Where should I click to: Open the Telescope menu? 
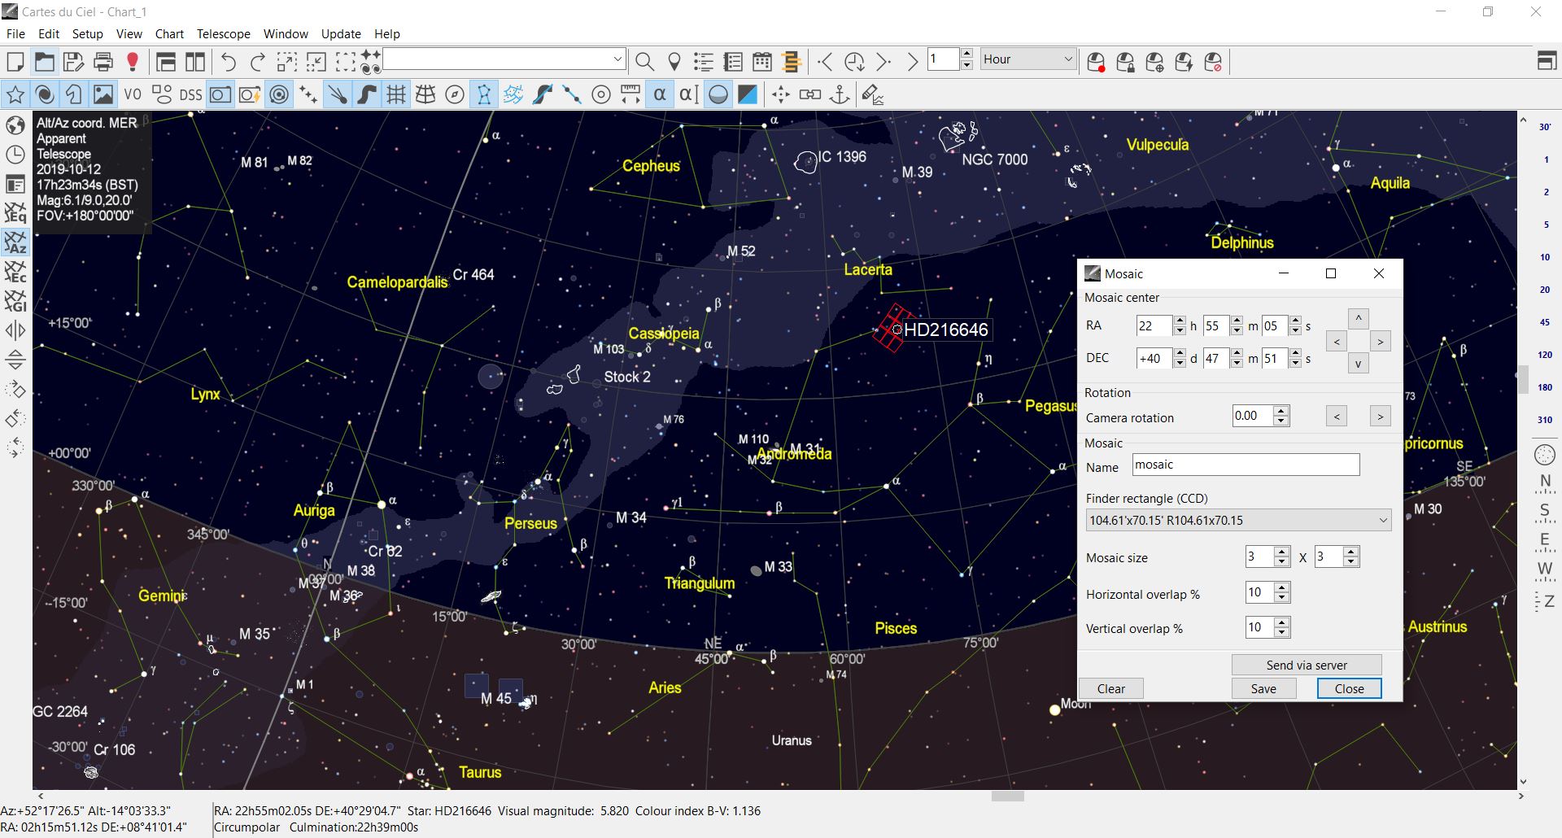coord(223,34)
